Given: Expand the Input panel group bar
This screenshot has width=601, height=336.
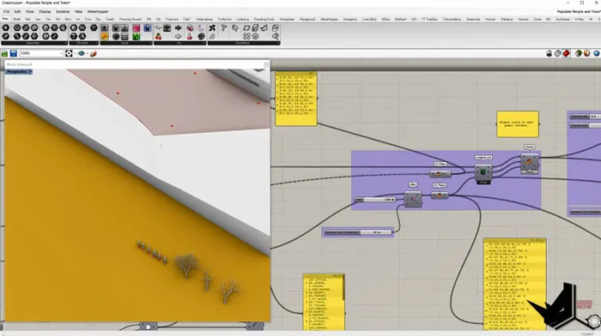Looking at the screenshot, I should click(x=126, y=43).
